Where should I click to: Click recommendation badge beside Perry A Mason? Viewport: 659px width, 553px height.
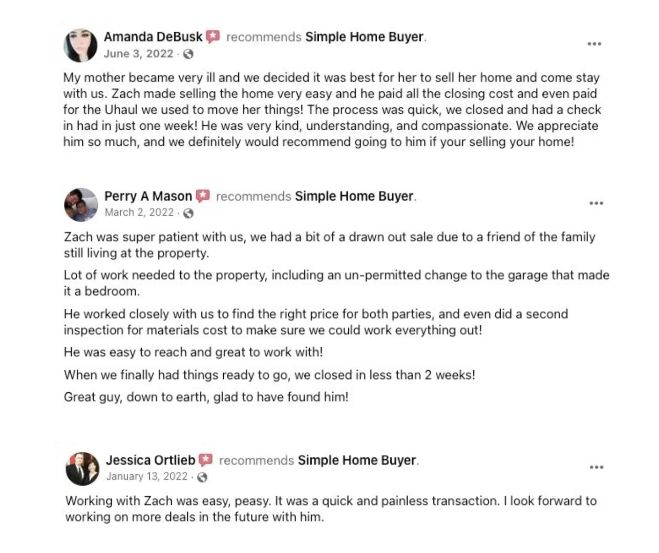click(x=203, y=196)
